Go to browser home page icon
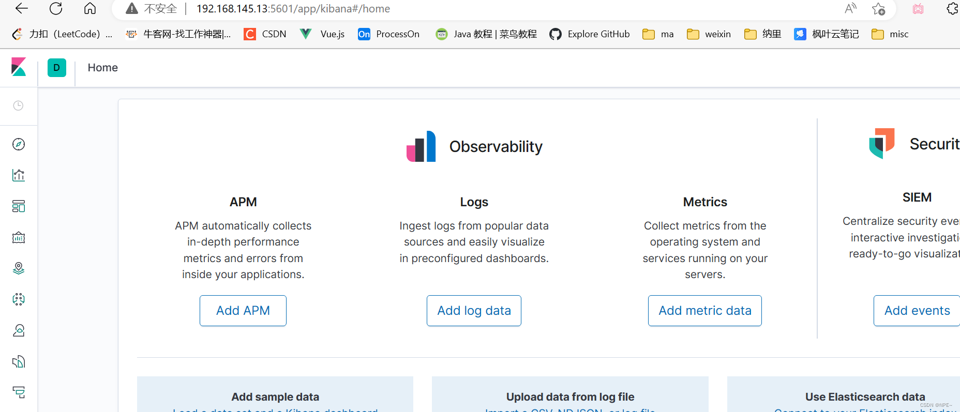 coord(90,8)
